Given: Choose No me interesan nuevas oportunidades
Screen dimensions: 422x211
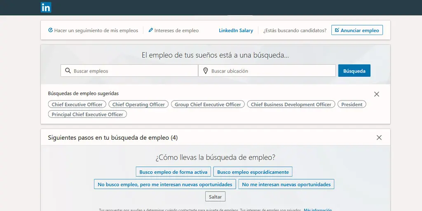Looking at the screenshot, I should pyautogui.click(x=286, y=184).
